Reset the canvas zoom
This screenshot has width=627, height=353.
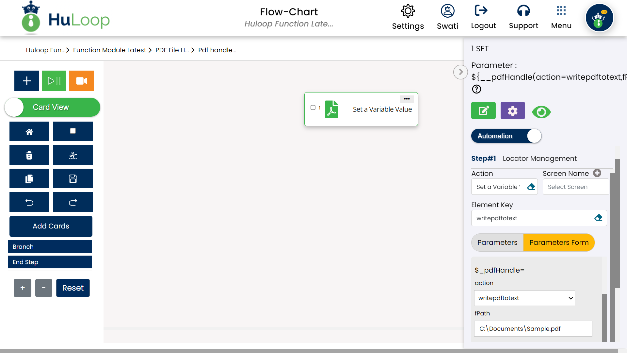73,288
